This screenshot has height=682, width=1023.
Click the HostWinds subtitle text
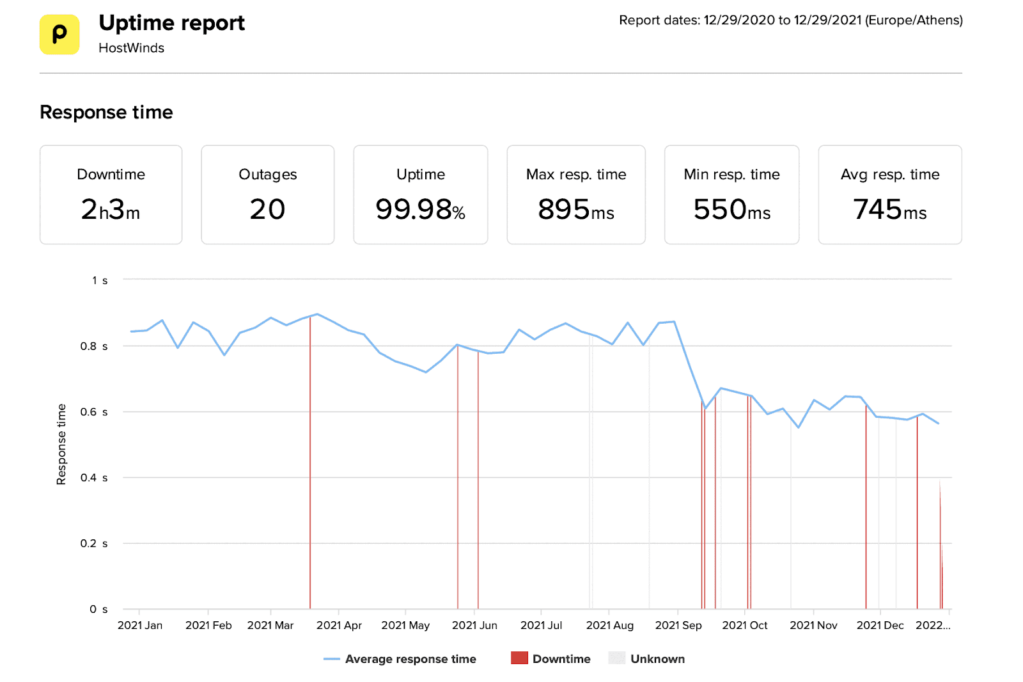pos(131,48)
